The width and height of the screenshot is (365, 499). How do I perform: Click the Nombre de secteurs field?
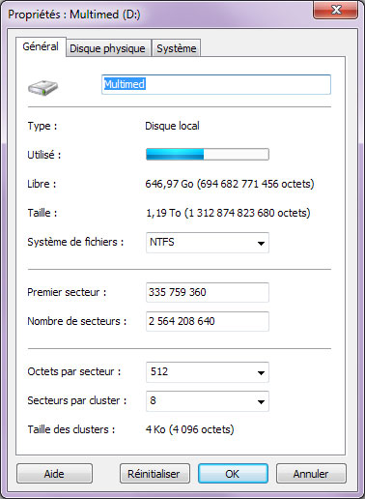click(x=208, y=321)
